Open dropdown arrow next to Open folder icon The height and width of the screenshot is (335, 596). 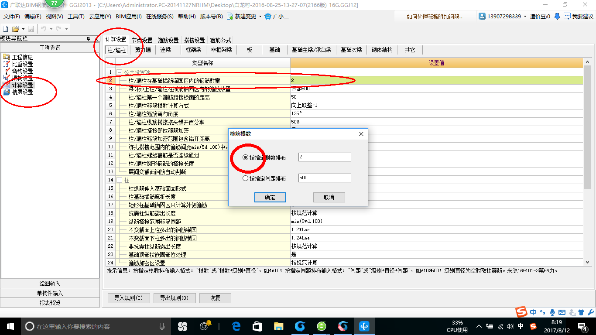pyautogui.click(x=23, y=29)
